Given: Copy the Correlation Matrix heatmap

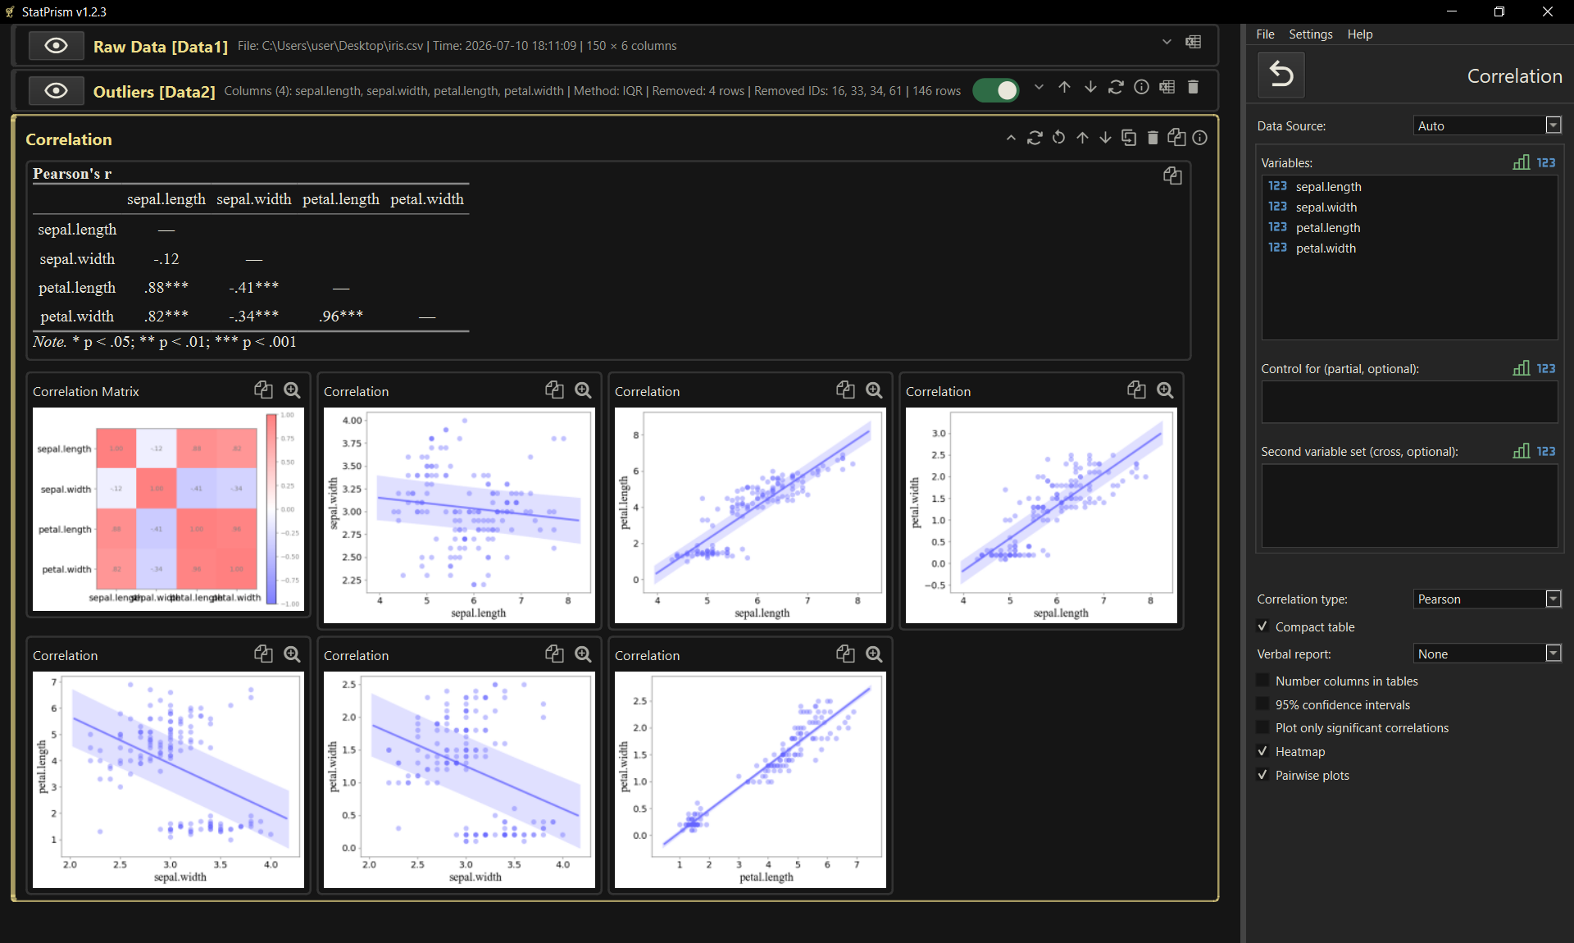Looking at the screenshot, I should [263, 390].
